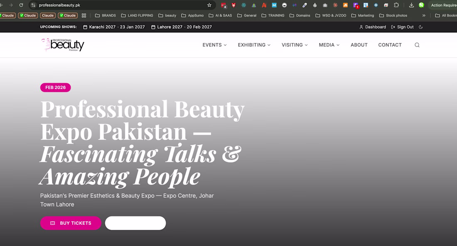Open the CONTACT page

point(390,45)
